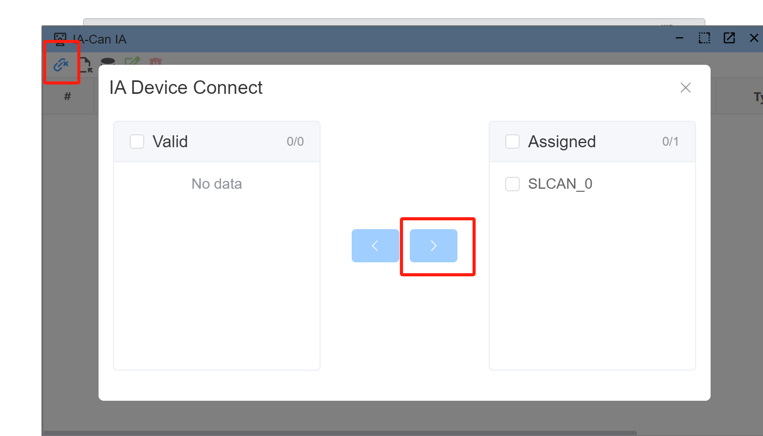
Task: Click the black database icon in toolbar
Action: (108, 61)
